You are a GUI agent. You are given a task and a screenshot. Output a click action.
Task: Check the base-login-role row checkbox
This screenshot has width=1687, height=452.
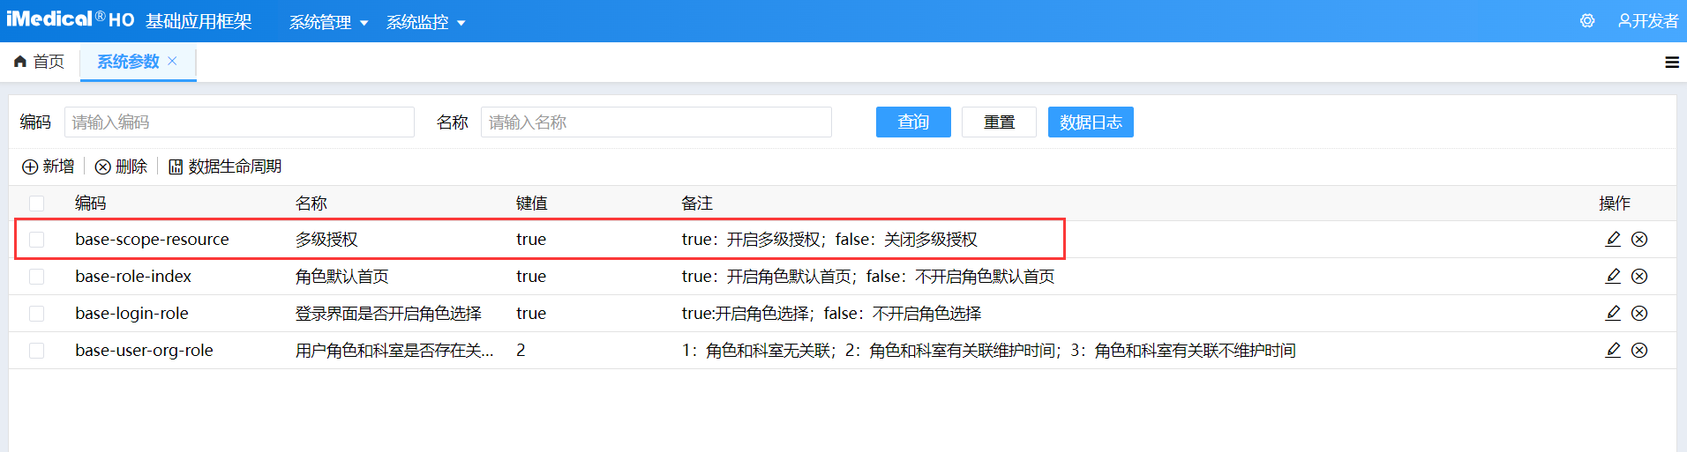[36, 314]
